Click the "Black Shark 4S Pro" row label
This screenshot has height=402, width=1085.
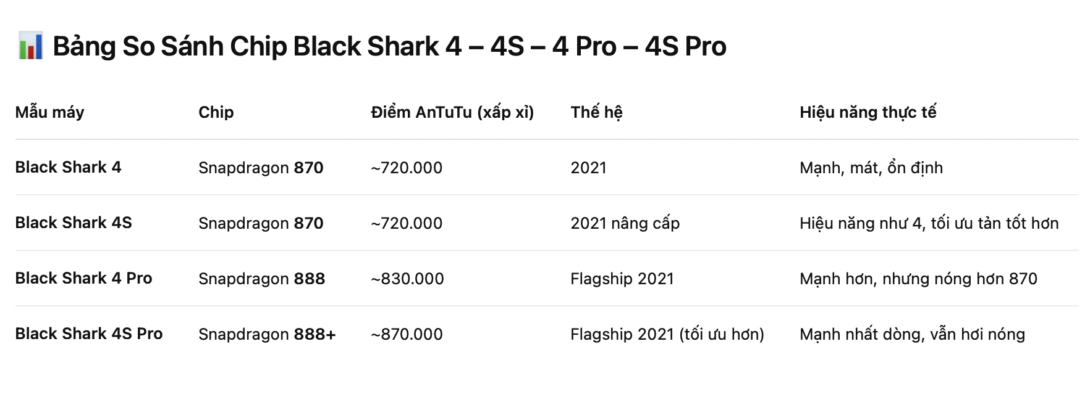coord(89,334)
